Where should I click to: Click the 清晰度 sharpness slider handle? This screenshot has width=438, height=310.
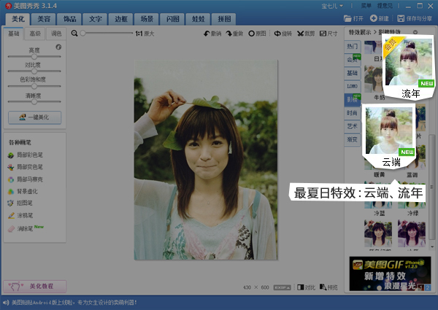point(34,102)
